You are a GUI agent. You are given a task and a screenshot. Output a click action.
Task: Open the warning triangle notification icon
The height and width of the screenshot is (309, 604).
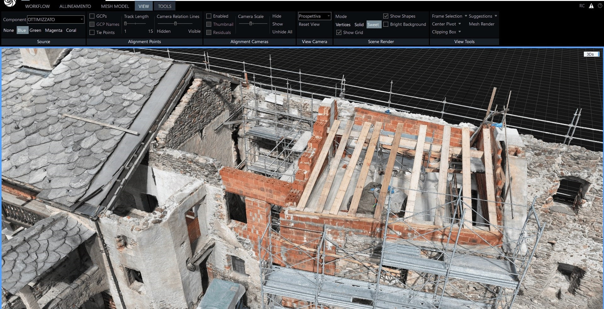click(591, 6)
